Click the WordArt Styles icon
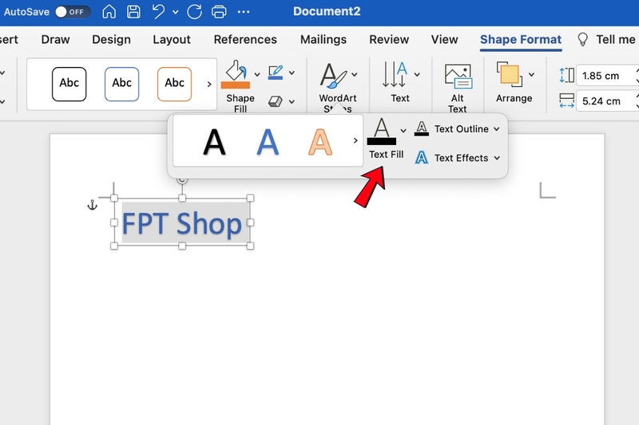Viewport: 639px width, 425px height. click(x=332, y=75)
